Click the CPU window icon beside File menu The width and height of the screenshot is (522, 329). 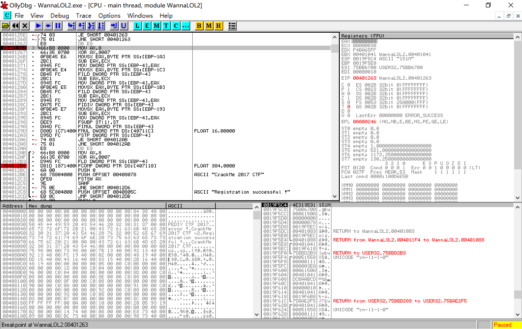point(7,15)
